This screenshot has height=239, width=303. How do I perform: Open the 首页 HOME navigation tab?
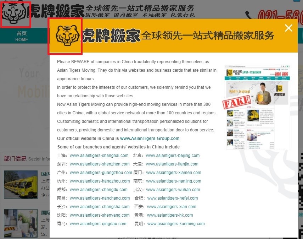(x=22, y=36)
